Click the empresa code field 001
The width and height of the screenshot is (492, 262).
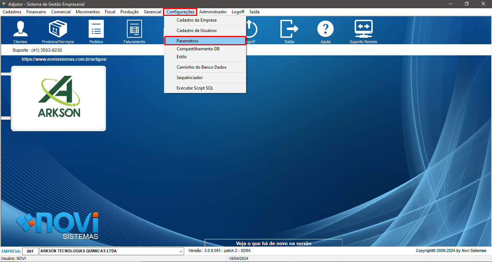(x=30, y=251)
